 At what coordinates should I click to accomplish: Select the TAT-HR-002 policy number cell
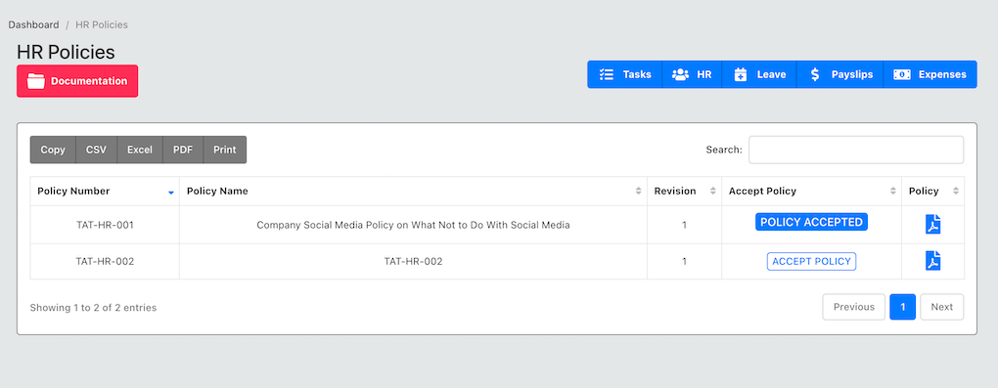[105, 261]
